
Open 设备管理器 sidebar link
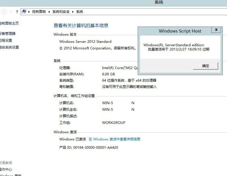point(8,33)
